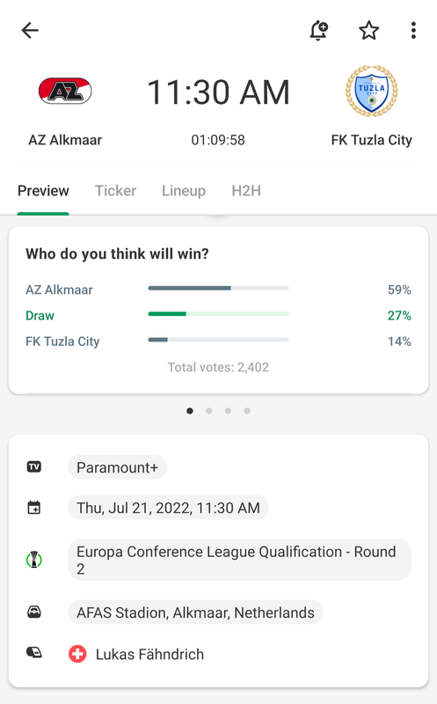The height and width of the screenshot is (704, 437).
Task: Favorite the match with star icon
Action: 368,31
